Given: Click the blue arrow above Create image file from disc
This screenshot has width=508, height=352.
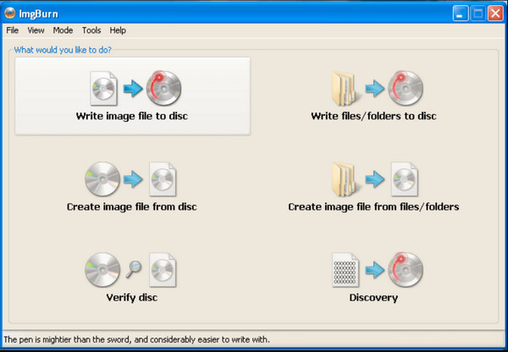Looking at the screenshot, I should click(x=133, y=179).
